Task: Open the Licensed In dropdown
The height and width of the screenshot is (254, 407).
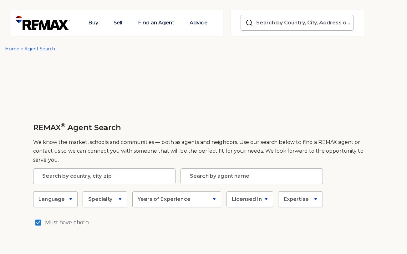Action: tap(250, 199)
